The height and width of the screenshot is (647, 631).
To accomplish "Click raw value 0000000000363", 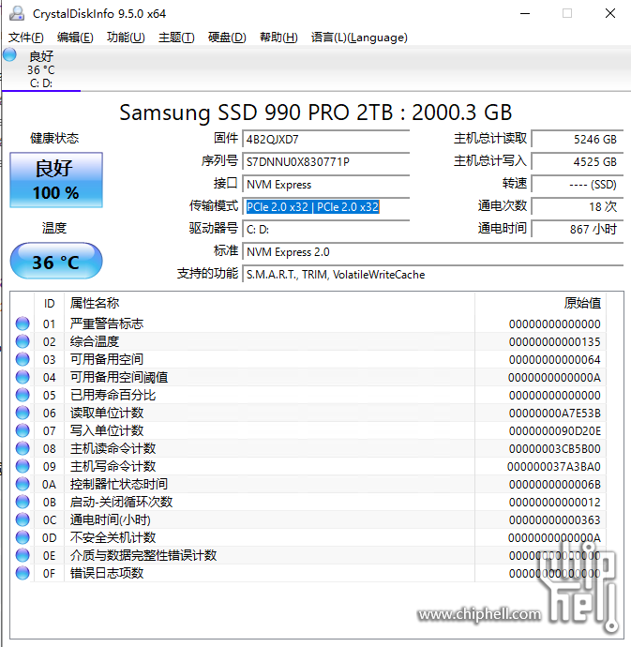I will click(x=555, y=519).
